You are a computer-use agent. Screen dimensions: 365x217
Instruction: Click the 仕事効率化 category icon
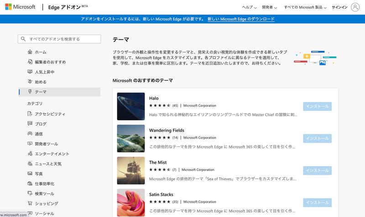click(30, 184)
